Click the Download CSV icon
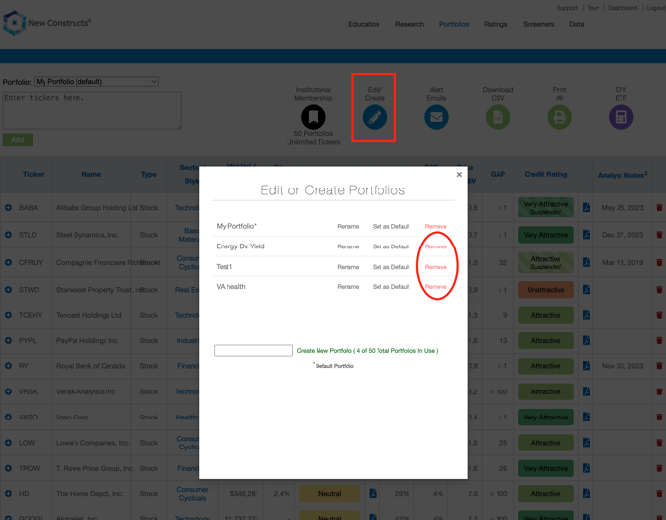This screenshot has height=520, width=666. pos(498,117)
